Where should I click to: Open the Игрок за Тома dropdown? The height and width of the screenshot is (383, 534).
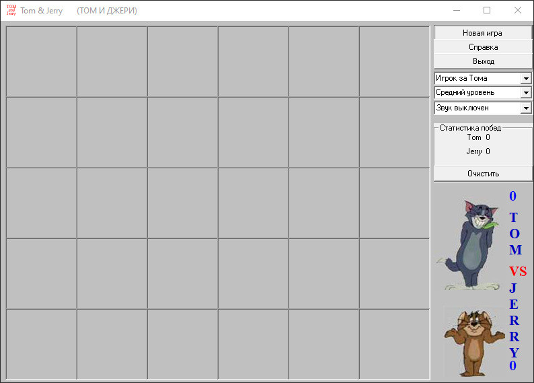tap(483, 78)
